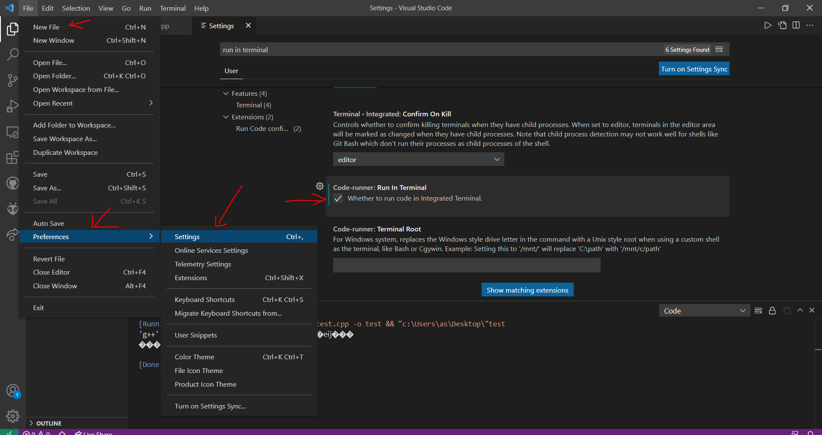Choose User Snippets submenu item

239,335
